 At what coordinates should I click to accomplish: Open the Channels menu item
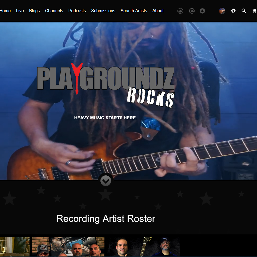(x=54, y=11)
